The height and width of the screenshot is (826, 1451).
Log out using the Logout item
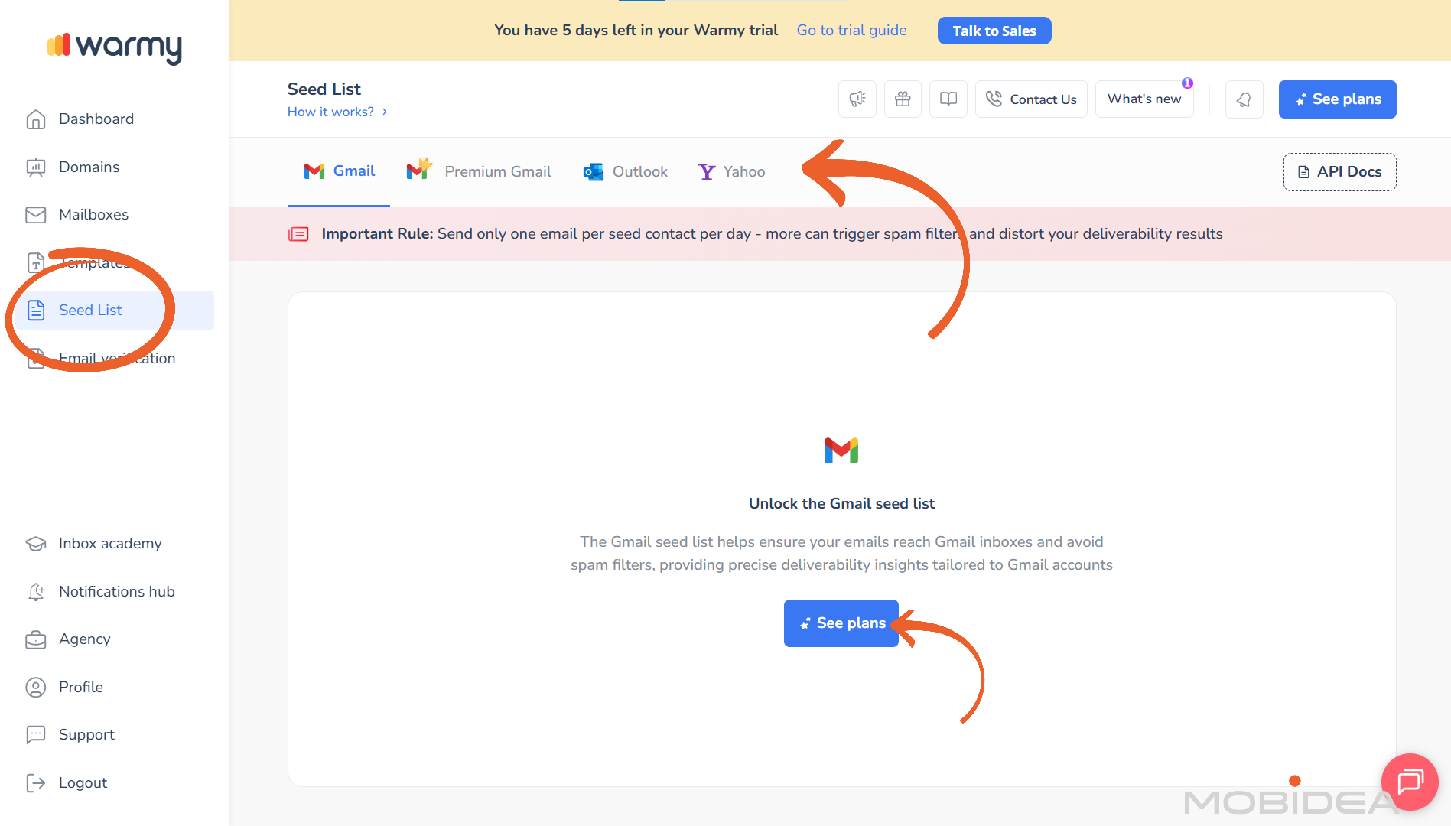click(x=83, y=782)
